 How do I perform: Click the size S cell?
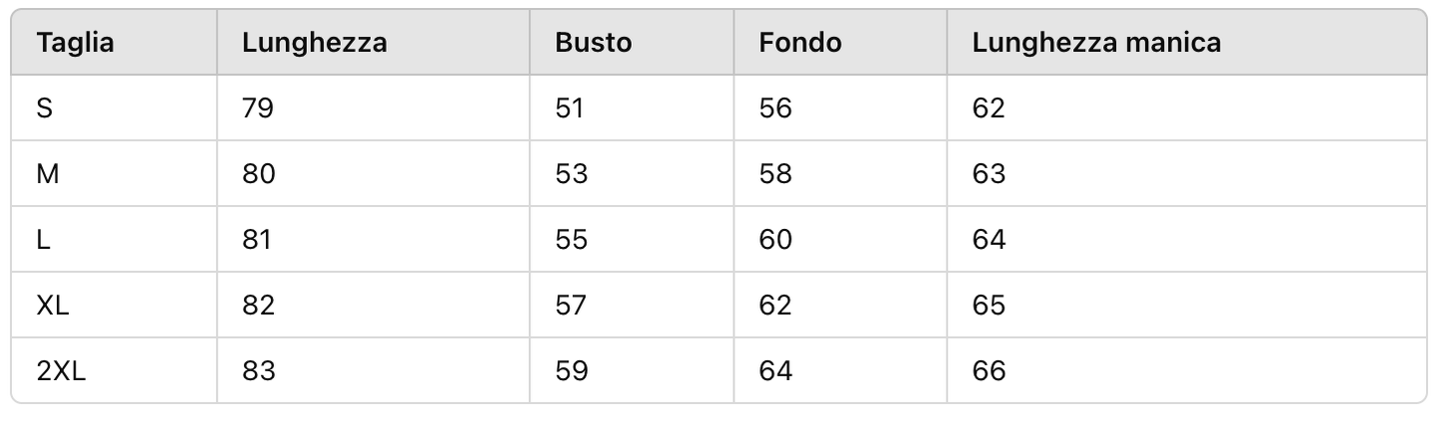coord(45,108)
